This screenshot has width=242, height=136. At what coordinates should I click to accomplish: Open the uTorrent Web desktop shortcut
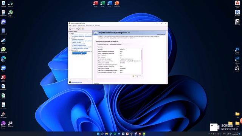[x=3, y=50]
